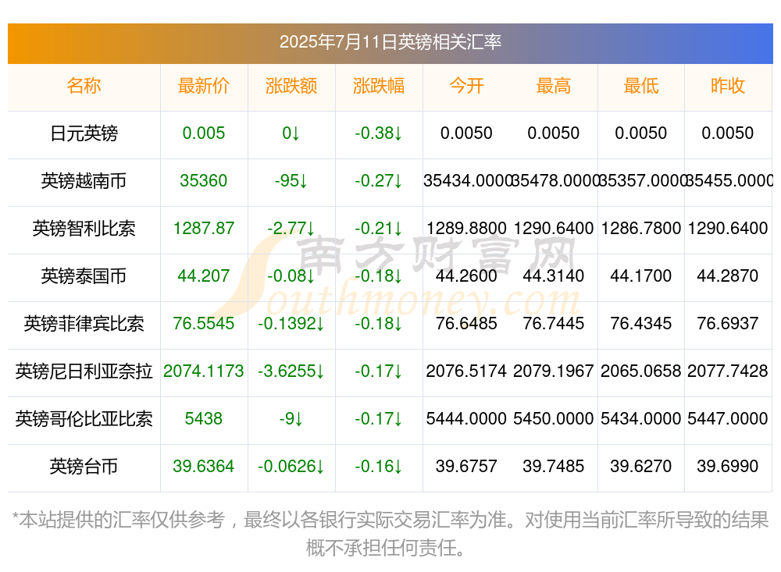Click low value 35357.0000
This screenshot has width=781, height=572.
coord(641,181)
